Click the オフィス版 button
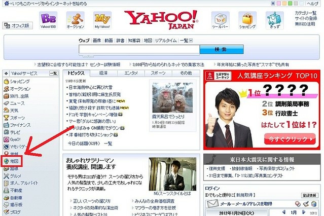The image size is (324, 216). click(x=18, y=26)
